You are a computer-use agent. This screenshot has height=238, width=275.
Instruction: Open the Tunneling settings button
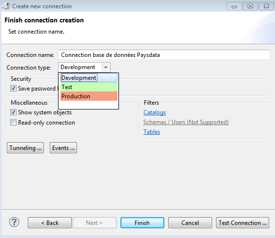pos(25,148)
